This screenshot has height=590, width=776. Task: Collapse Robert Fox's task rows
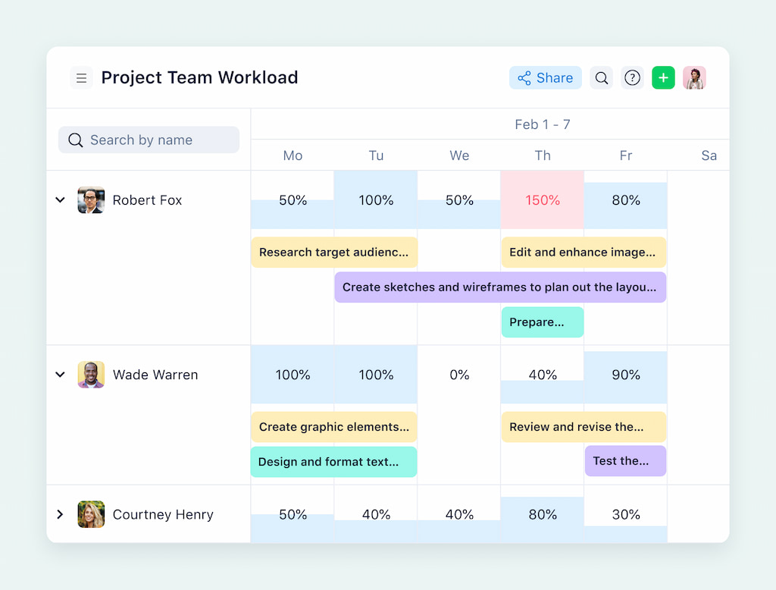coord(60,199)
